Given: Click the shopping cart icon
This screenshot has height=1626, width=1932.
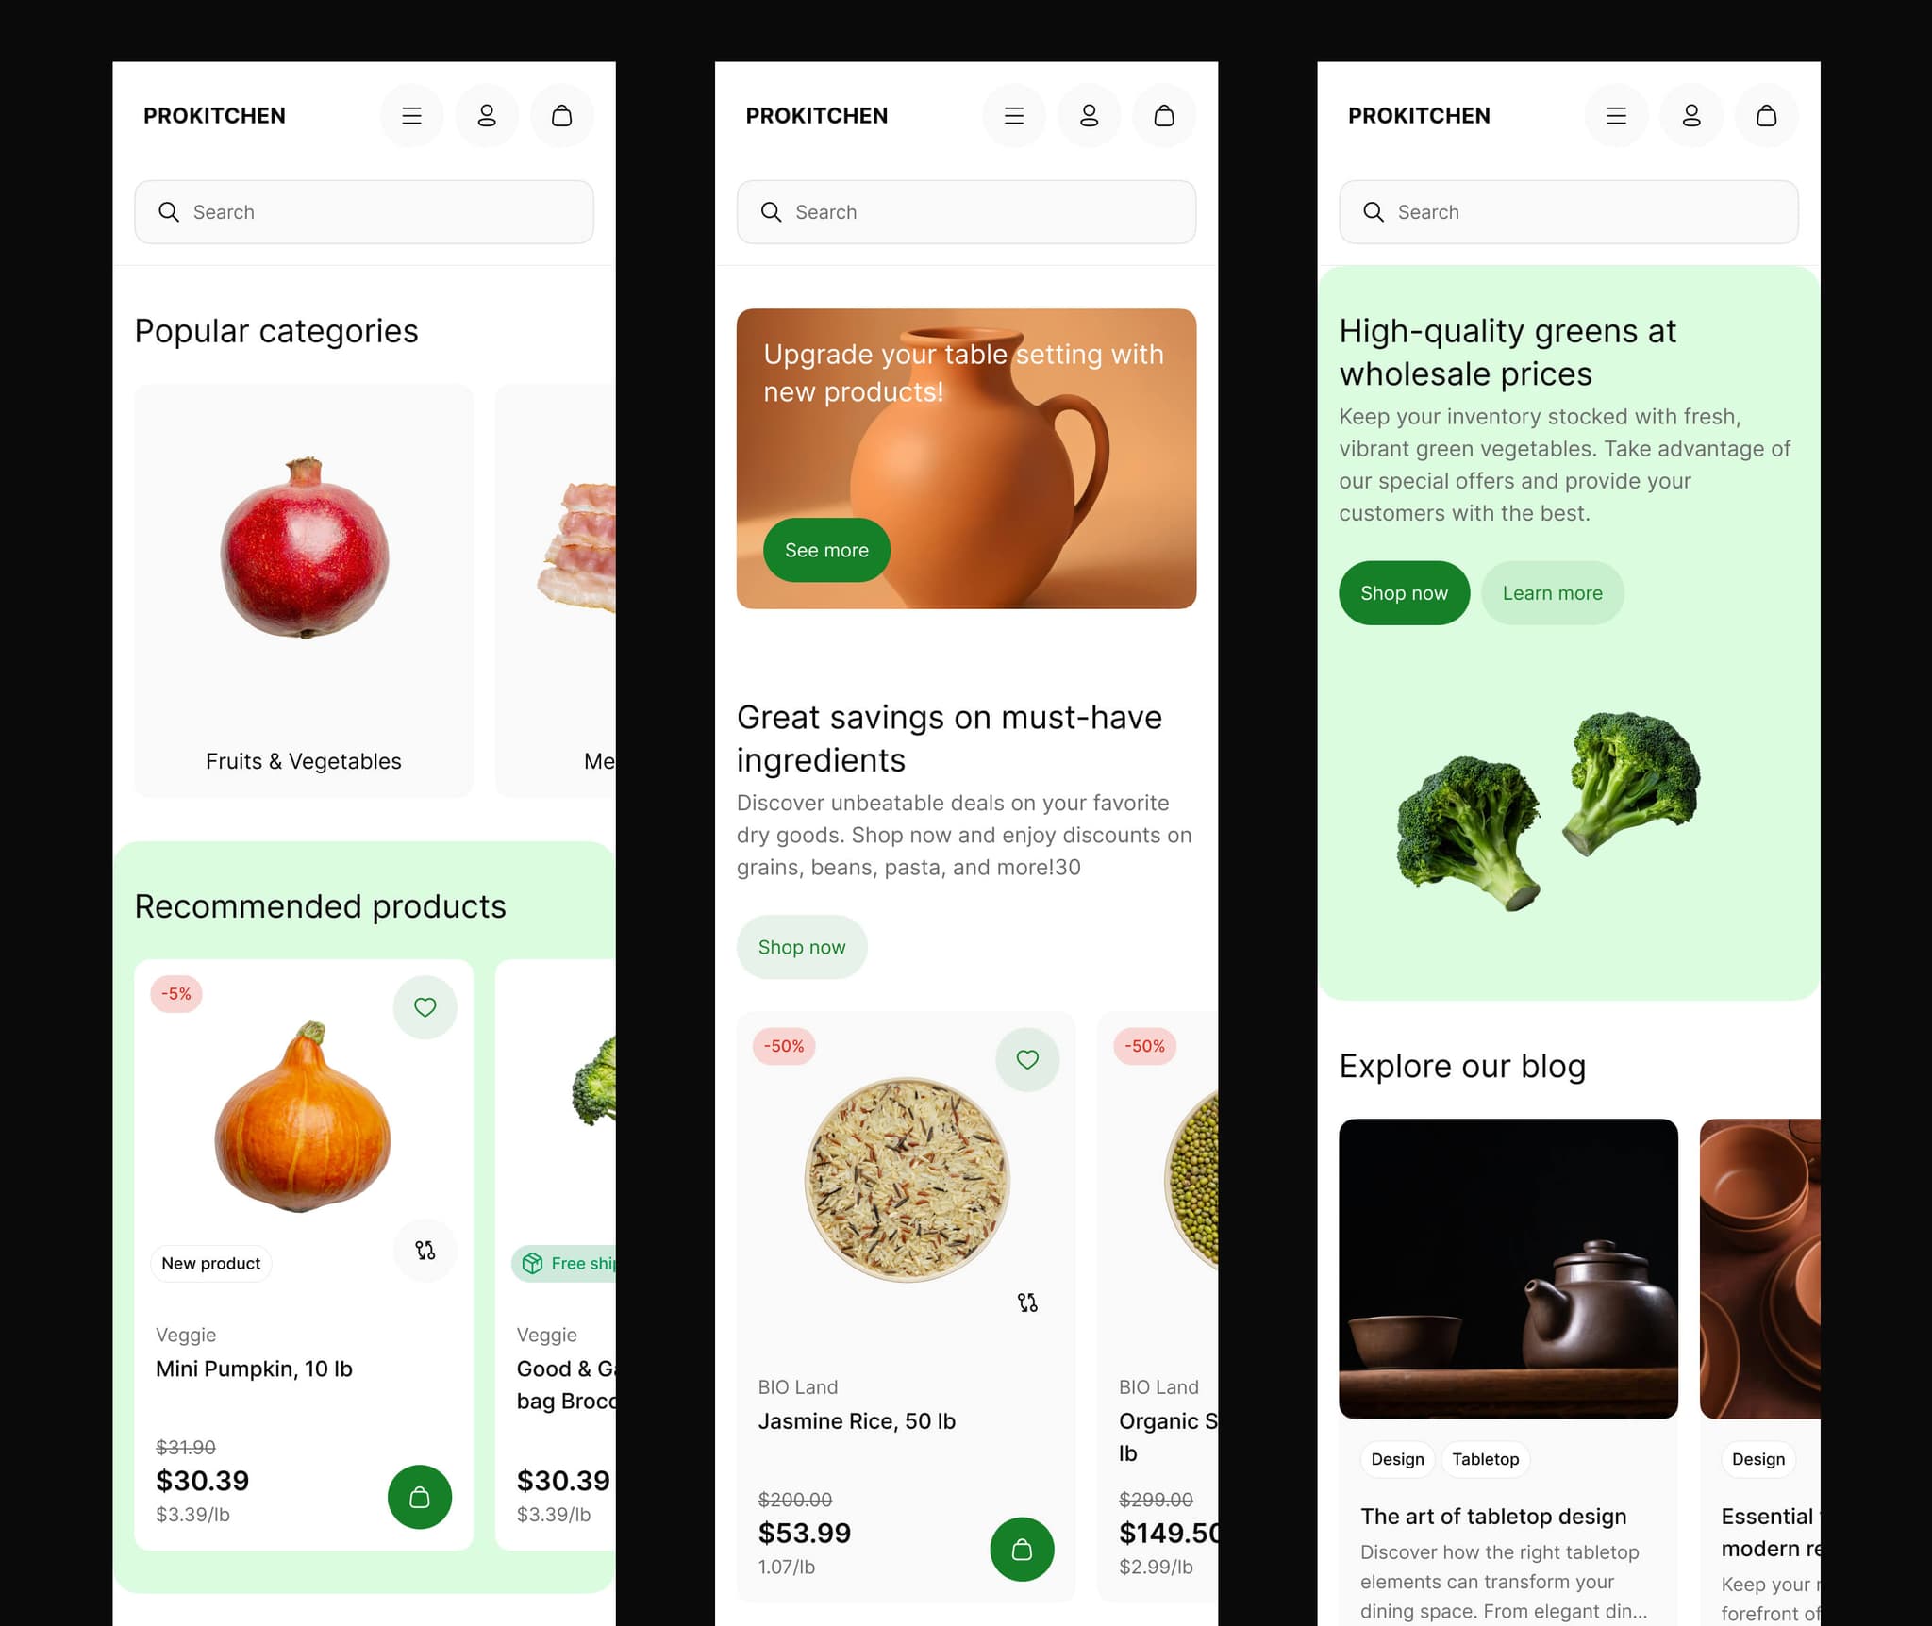Looking at the screenshot, I should pos(561,114).
